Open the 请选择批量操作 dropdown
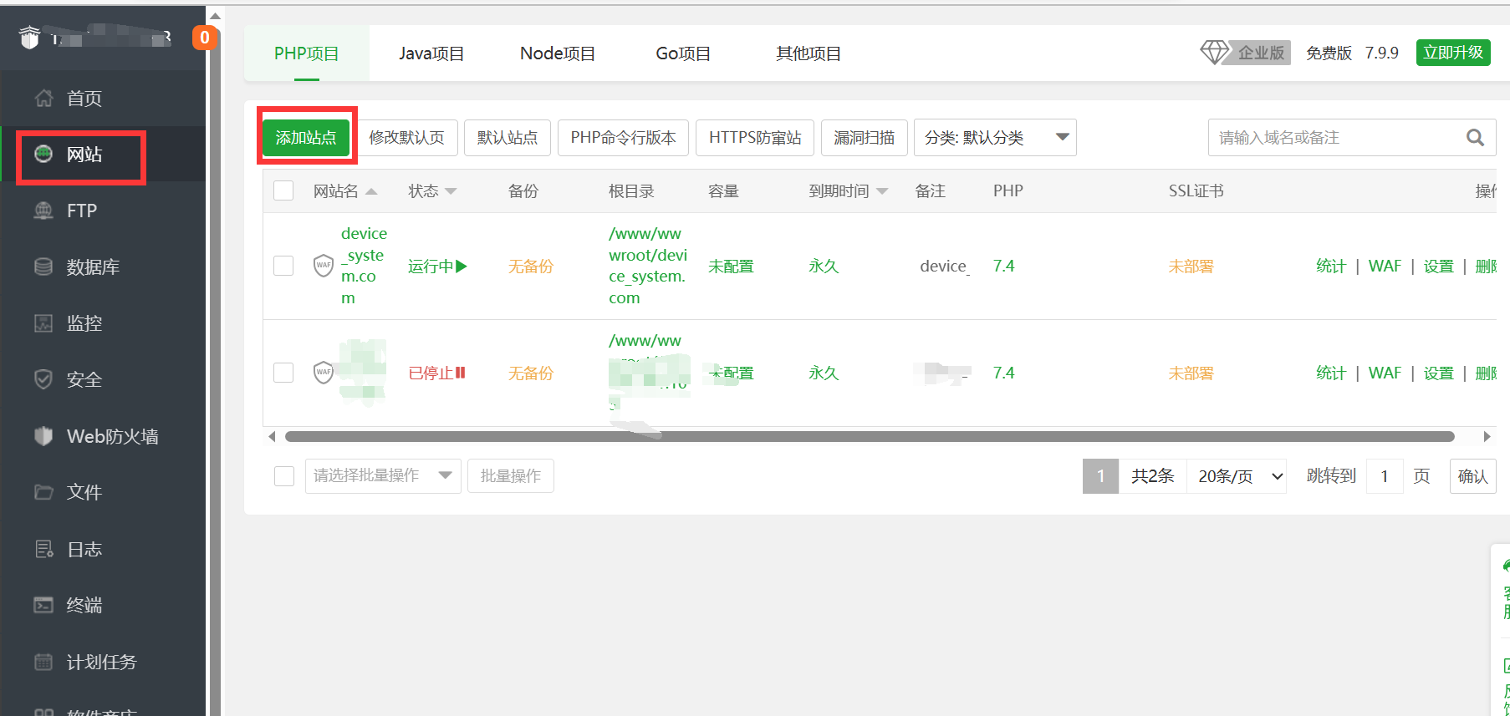Viewport: 1510px width, 716px height. pyautogui.click(x=383, y=475)
